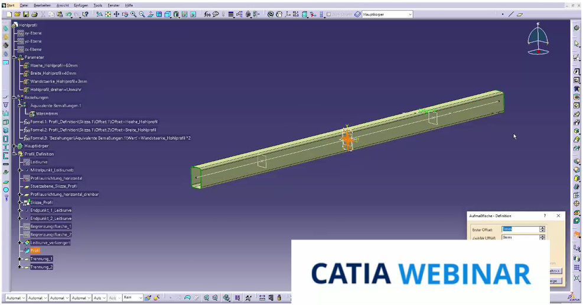Open the Tools menu
583x305 pixels.
pos(98,5)
